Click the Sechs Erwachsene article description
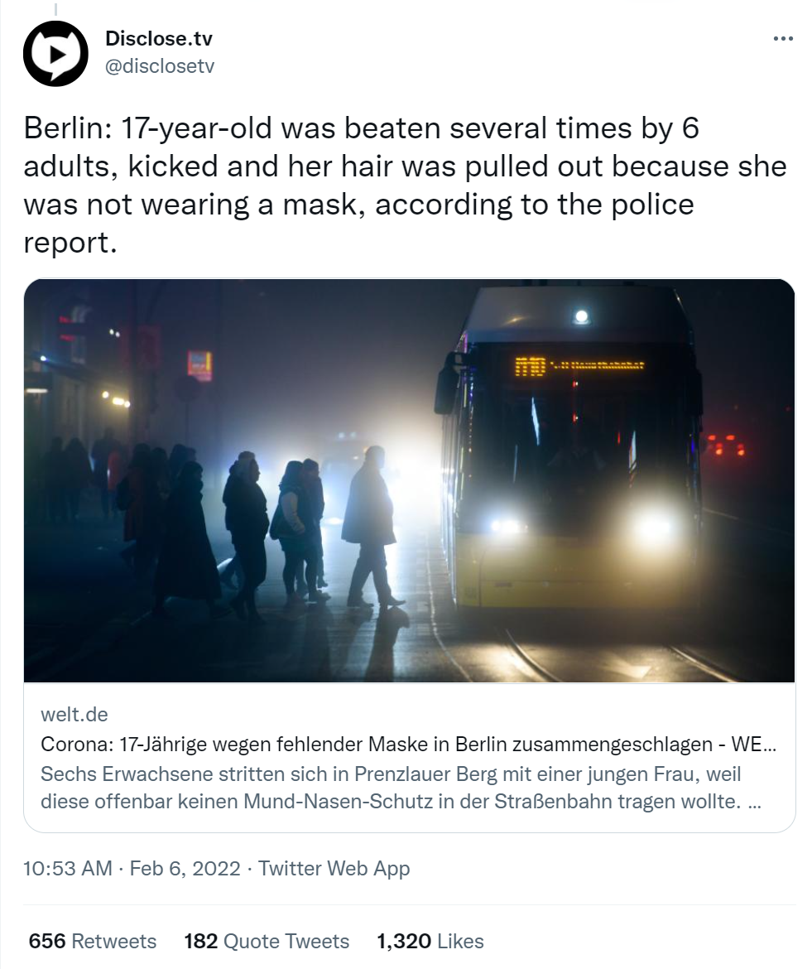This screenshot has height=969, width=812. pyautogui.click(x=401, y=788)
